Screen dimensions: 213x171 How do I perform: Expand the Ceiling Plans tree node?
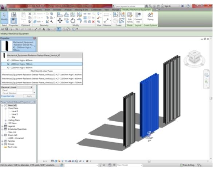pos(5,120)
